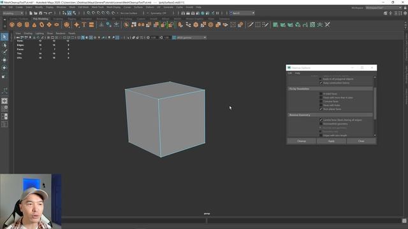Switch to the Sculpting shelf tab
This screenshot has height=229, width=408.
58,19
